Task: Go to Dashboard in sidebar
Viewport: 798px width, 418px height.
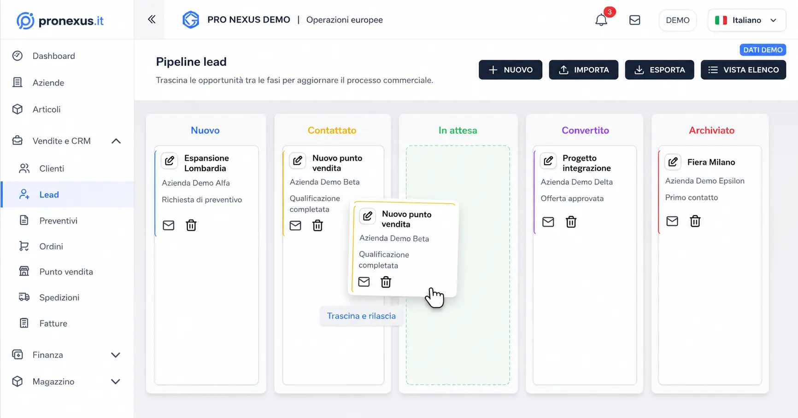Action: 67,56
